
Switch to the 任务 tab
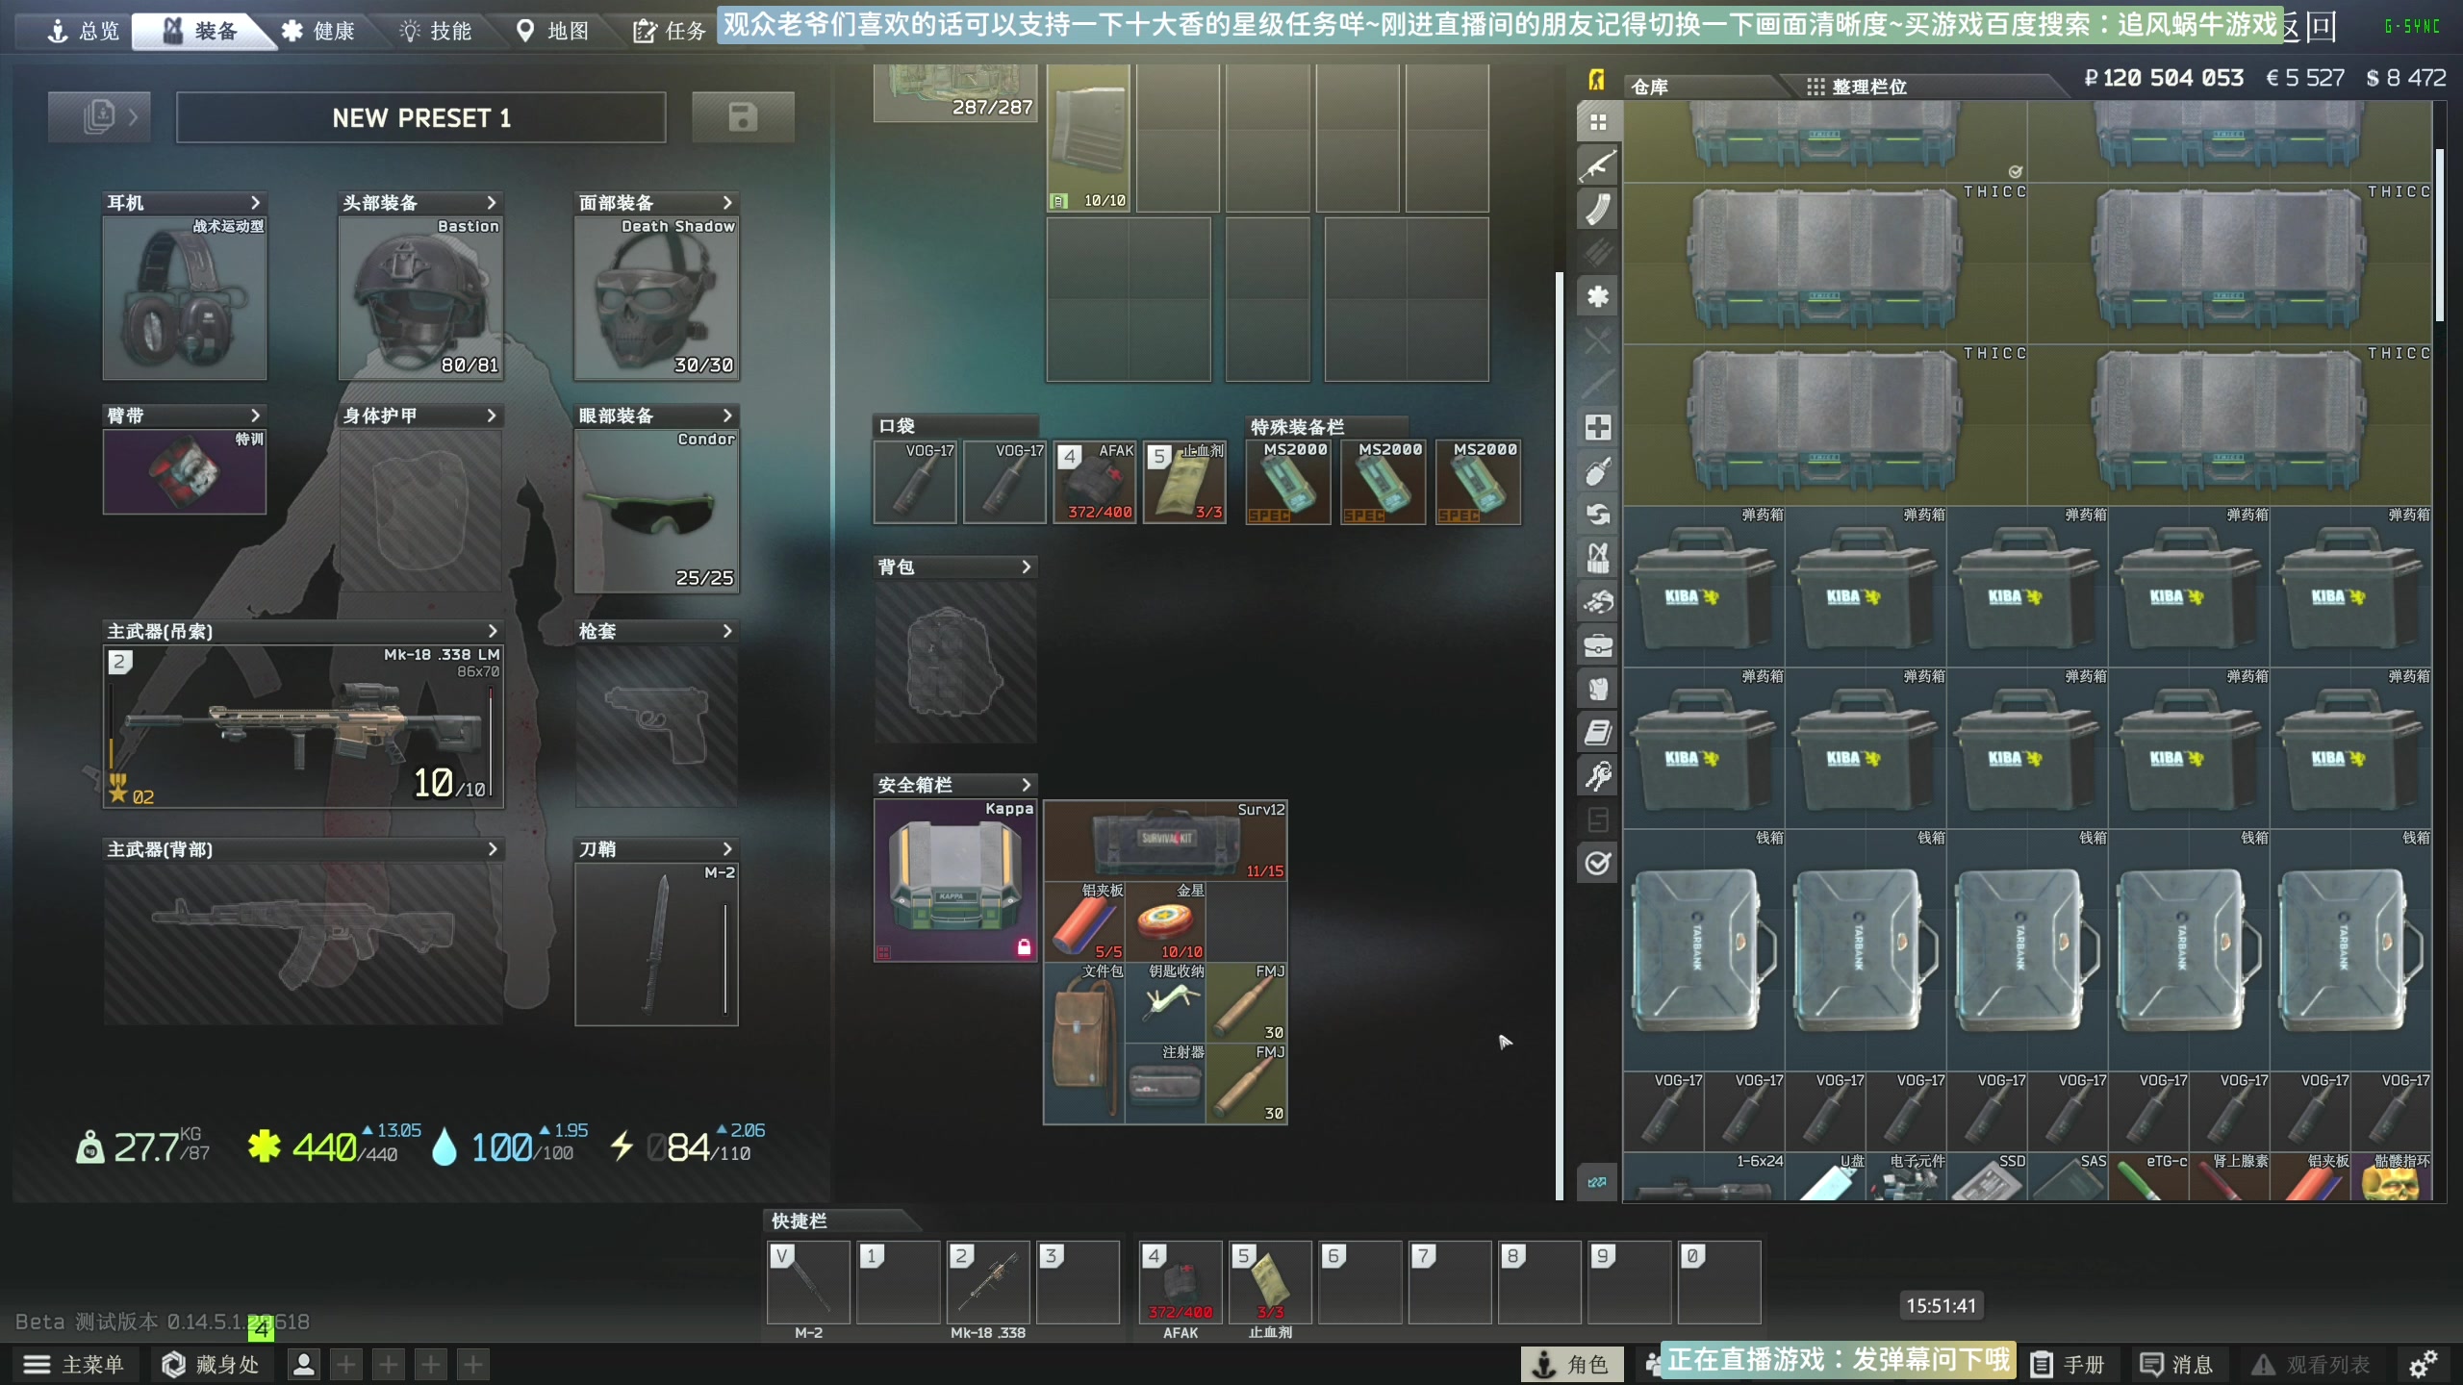click(x=671, y=32)
